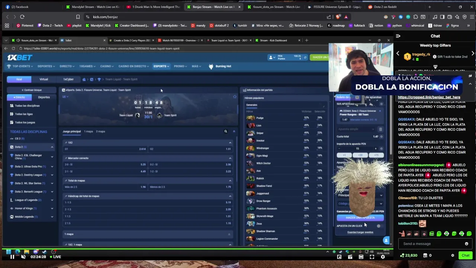Image resolution: width=476 pixels, height=268 pixels.
Task: Open the 1xBet support chat bubble
Action: coord(386,240)
